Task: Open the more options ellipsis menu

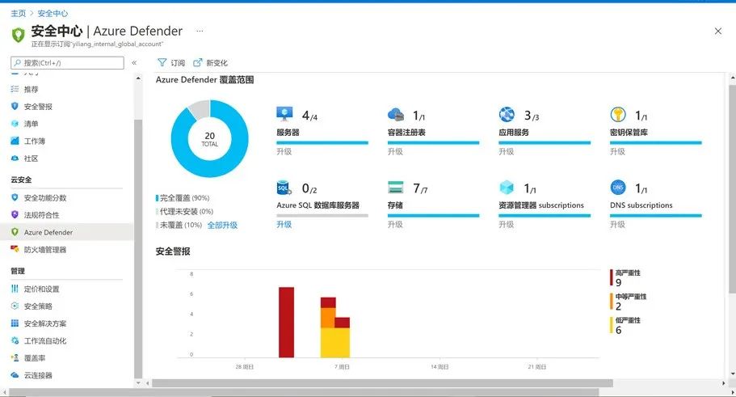Action: [x=200, y=31]
